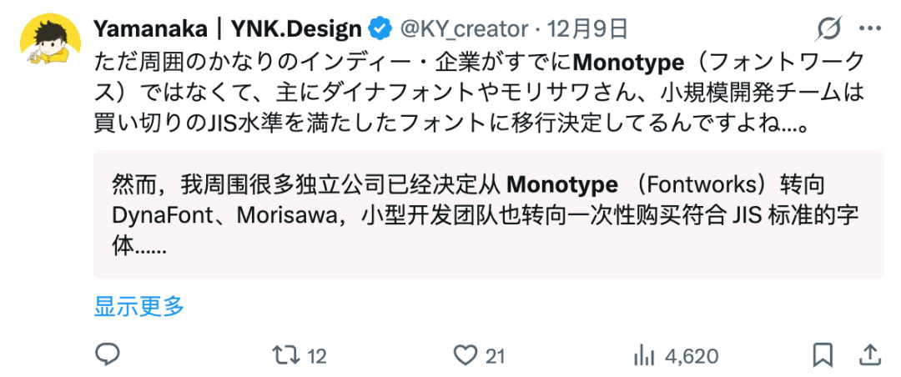Click the retweet count 12
The height and width of the screenshot is (377, 901).
(x=316, y=356)
